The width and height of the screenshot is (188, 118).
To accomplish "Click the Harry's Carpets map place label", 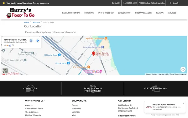I will tap(102, 54).
